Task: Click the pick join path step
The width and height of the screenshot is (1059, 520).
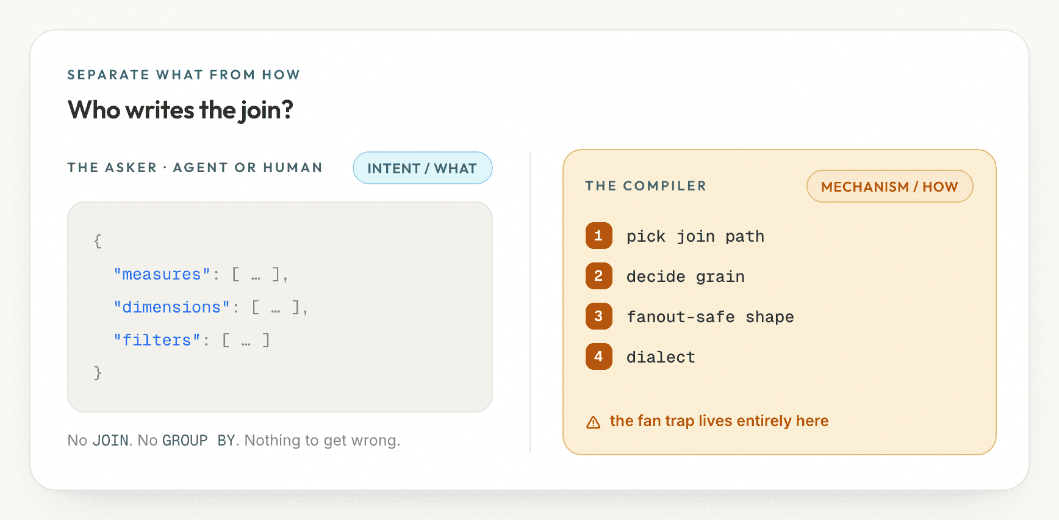Action: click(695, 236)
